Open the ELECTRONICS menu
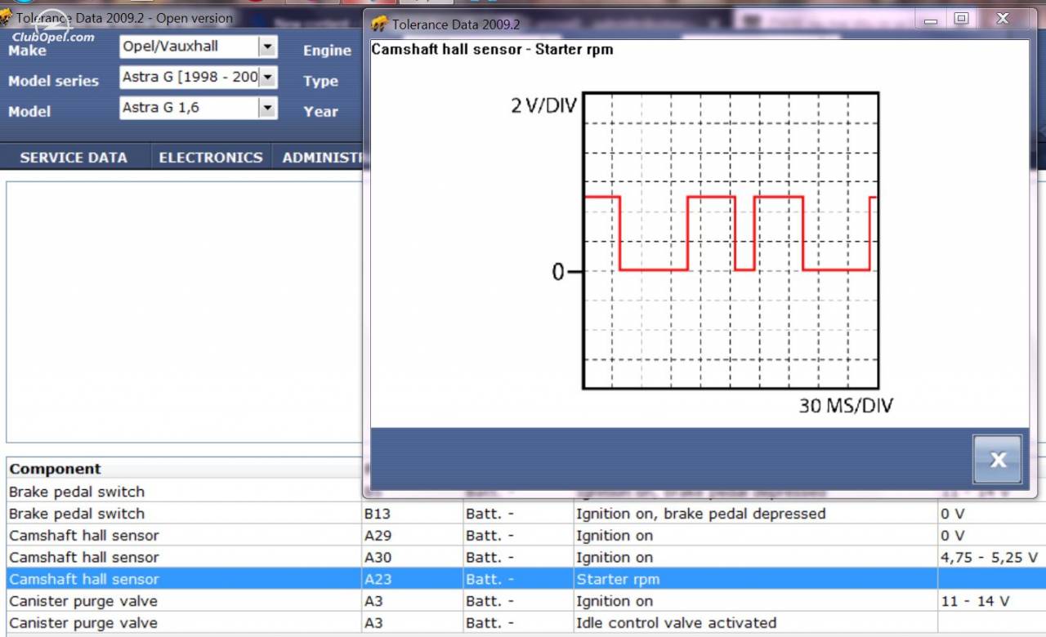The image size is (1046, 637). [x=211, y=158]
